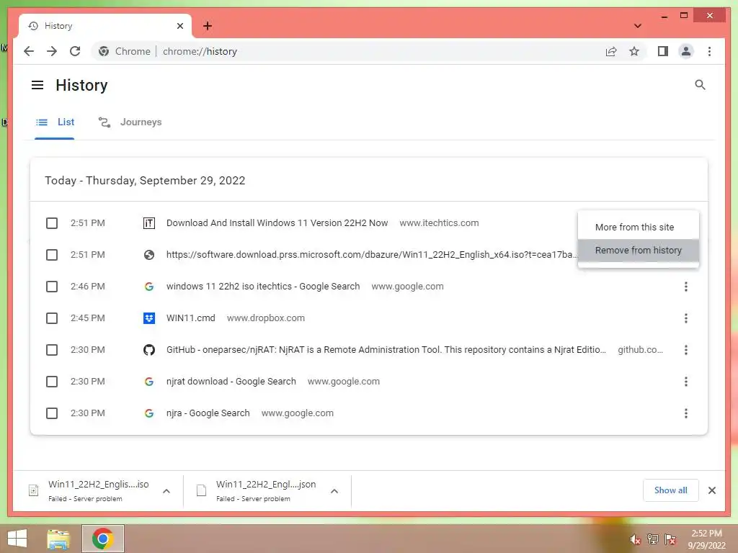The height and width of the screenshot is (553, 738).
Task: Switch to the List tab
Action: point(55,122)
